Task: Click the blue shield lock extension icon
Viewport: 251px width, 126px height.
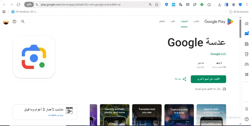Action: [x=166, y=5]
